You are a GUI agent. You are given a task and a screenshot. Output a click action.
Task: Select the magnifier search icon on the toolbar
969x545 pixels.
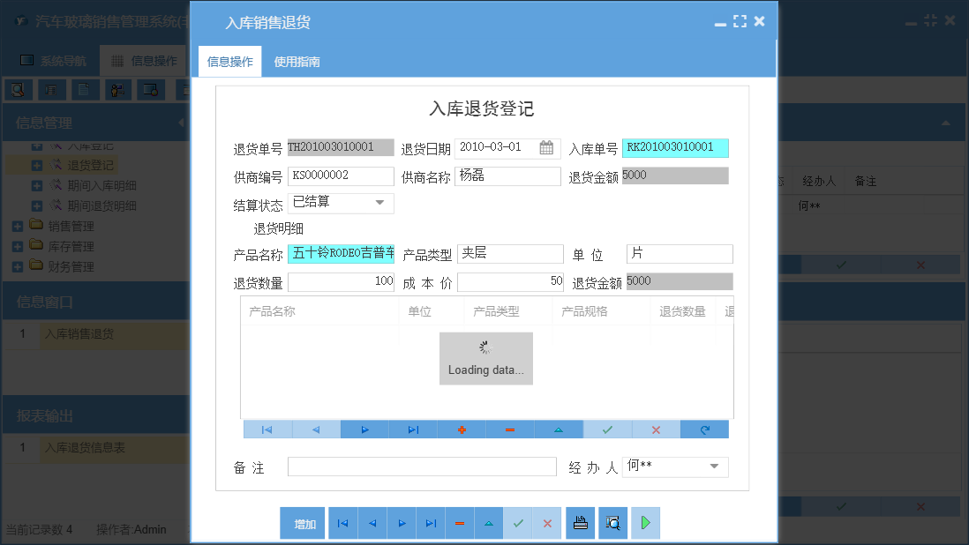tap(18, 89)
